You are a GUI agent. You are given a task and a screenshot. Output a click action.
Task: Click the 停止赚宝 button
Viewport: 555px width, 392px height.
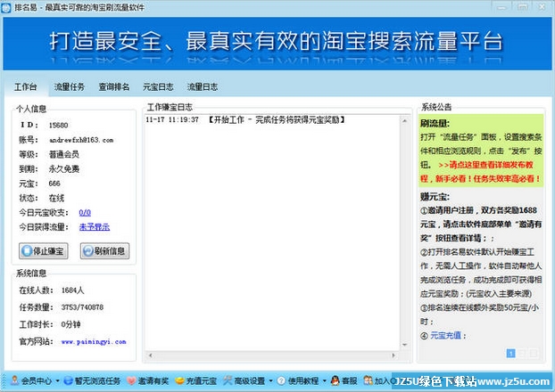tap(44, 251)
